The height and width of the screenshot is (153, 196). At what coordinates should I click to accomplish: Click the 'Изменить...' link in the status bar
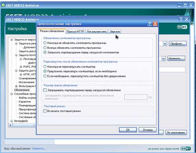click(x=39, y=148)
